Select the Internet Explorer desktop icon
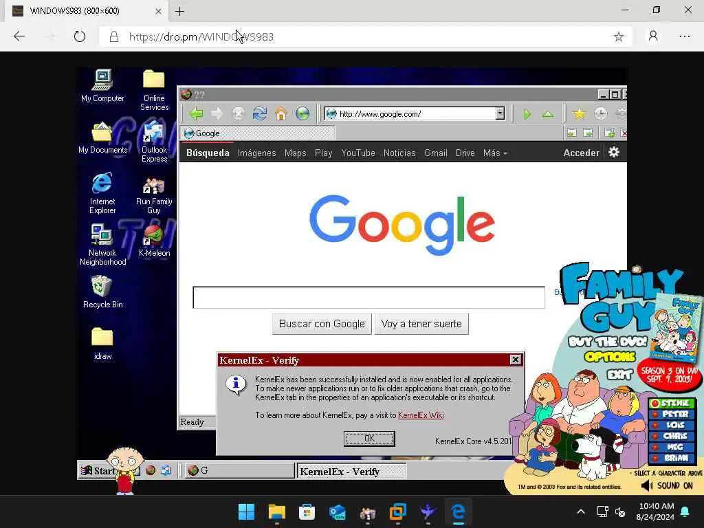 click(102, 192)
